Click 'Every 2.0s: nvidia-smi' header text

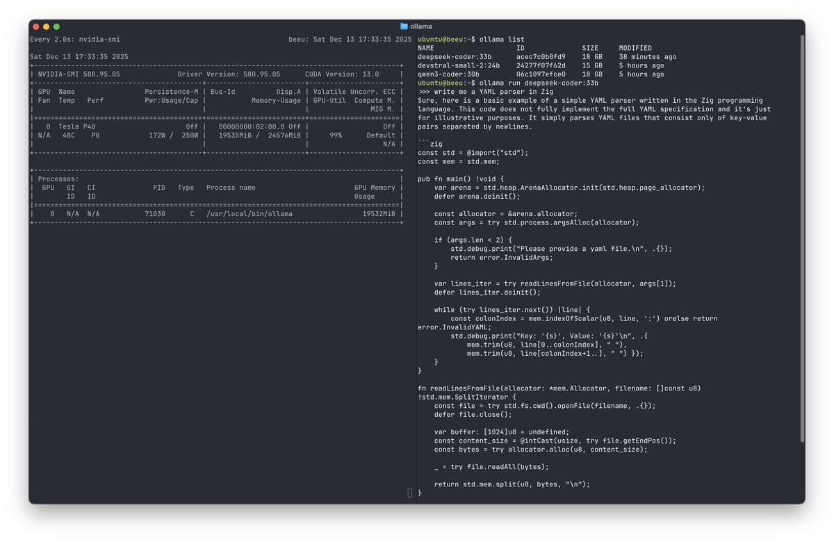tap(75, 40)
